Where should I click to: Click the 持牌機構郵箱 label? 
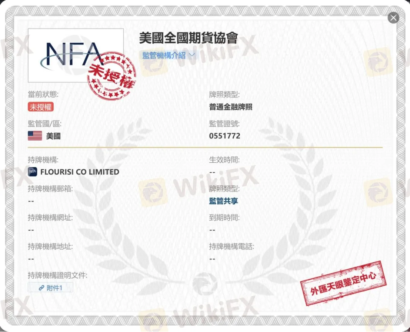click(50, 189)
